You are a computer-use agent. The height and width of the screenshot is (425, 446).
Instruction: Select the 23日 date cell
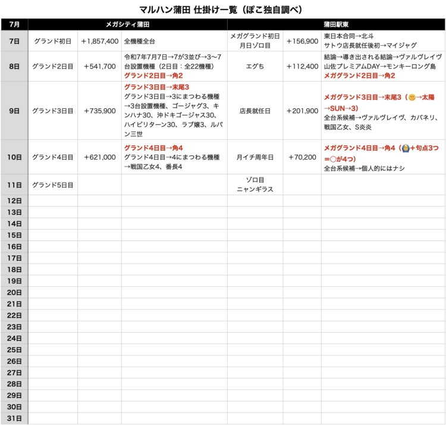(x=14, y=327)
